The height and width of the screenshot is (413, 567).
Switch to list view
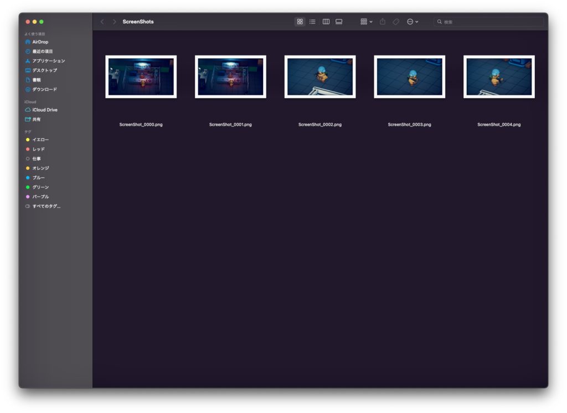point(312,22)
